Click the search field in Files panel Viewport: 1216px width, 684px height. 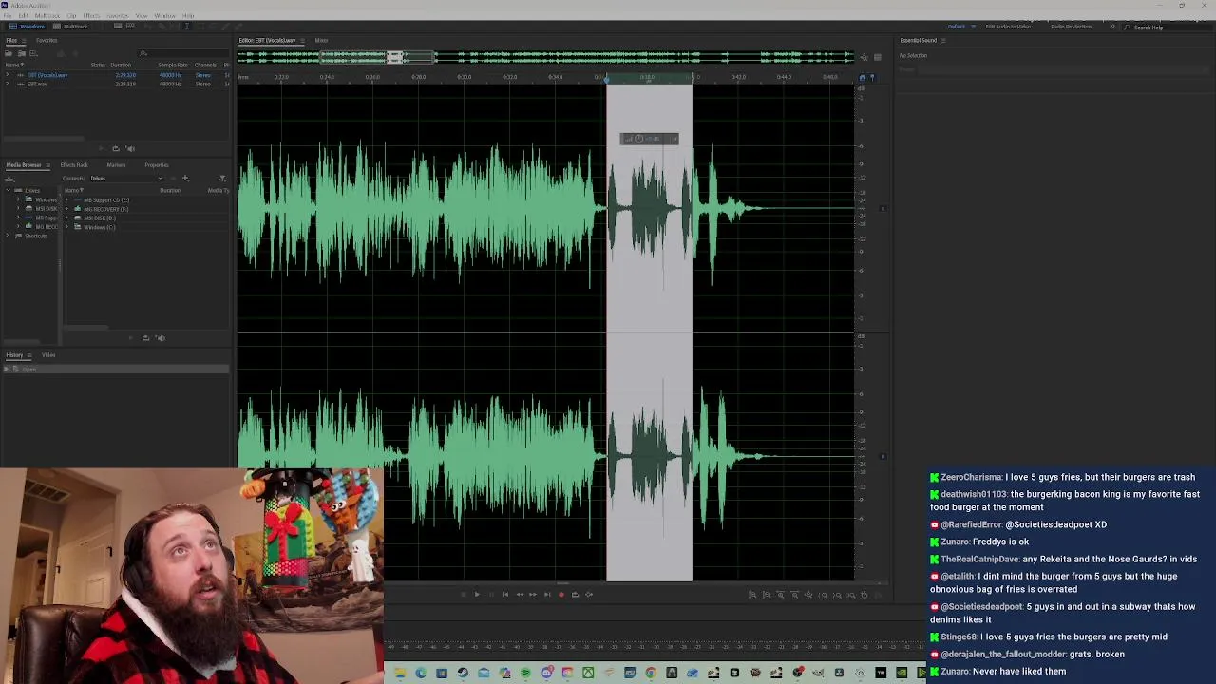pos(183,53)
